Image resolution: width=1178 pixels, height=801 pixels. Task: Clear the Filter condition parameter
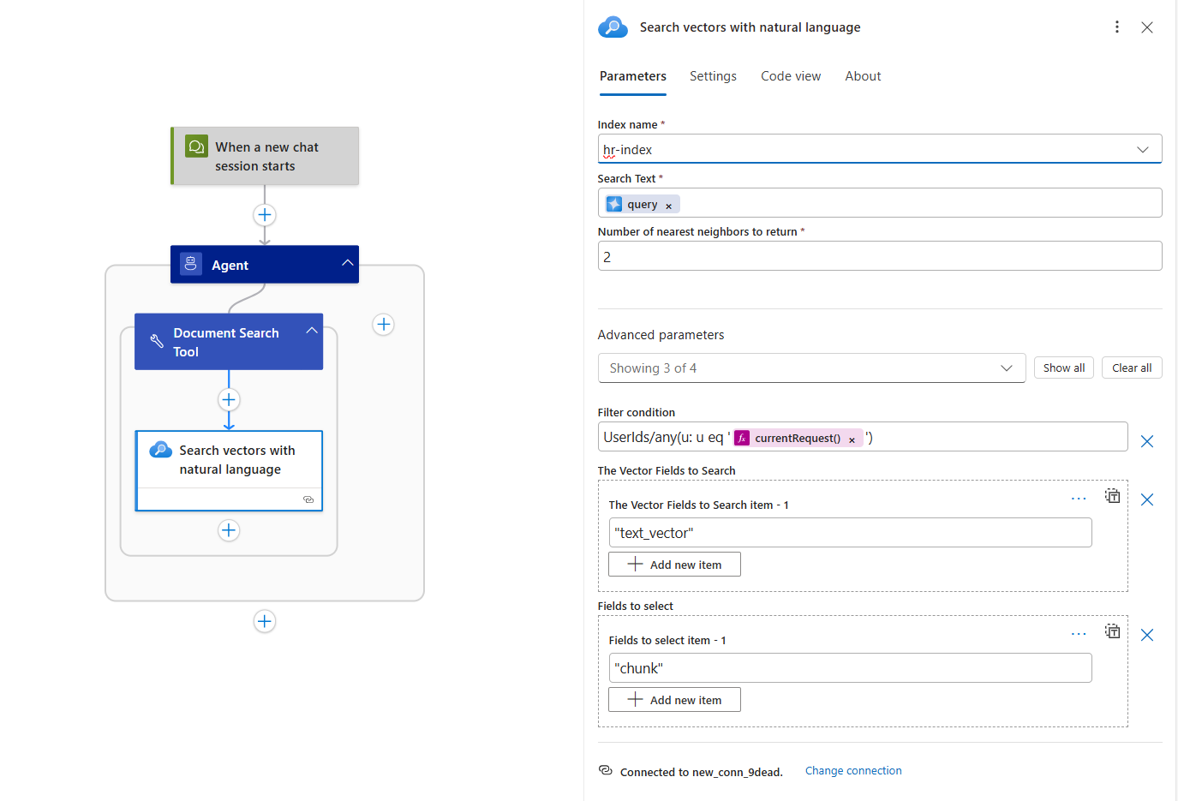point(1147,440)
